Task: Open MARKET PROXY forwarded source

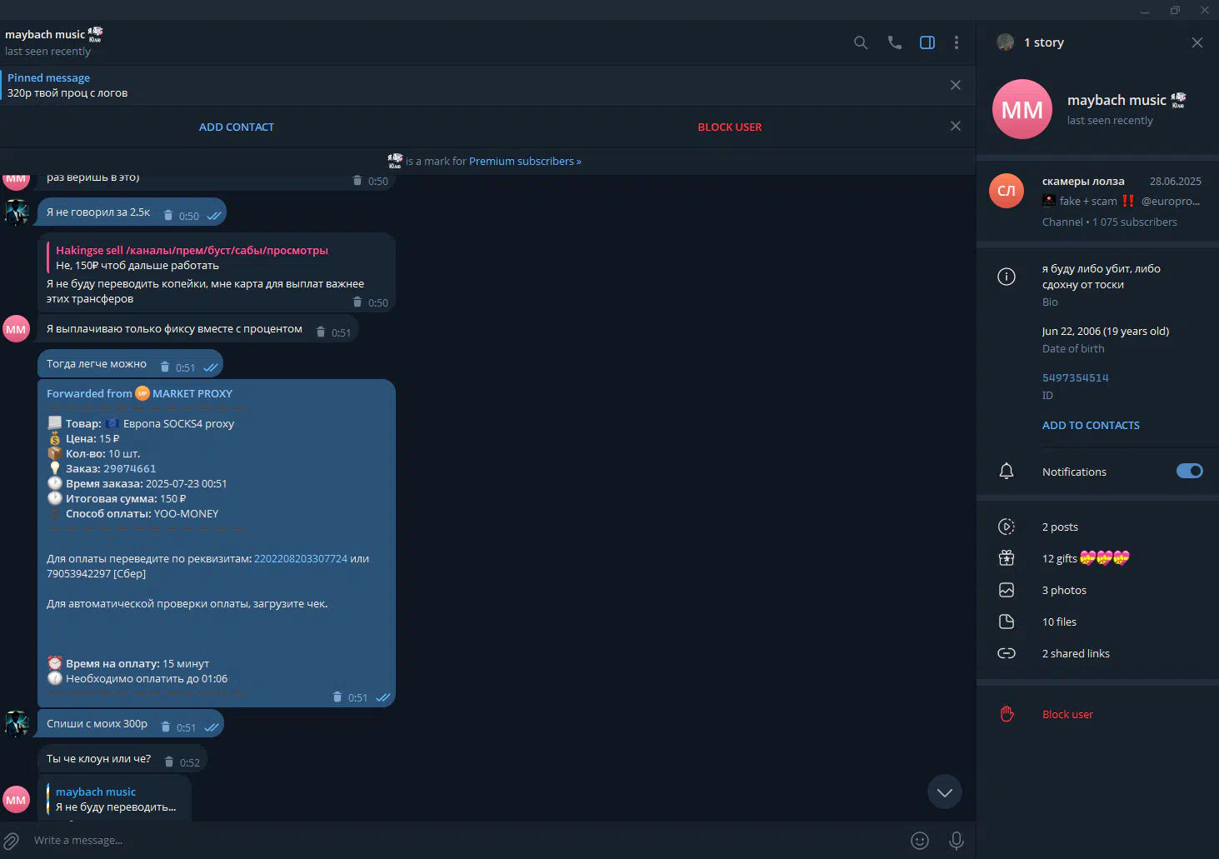Action: pyautogui.click(x=192, y=394)
